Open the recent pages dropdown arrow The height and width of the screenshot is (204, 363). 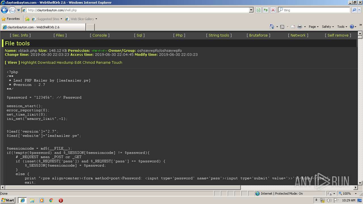(19, 10)
